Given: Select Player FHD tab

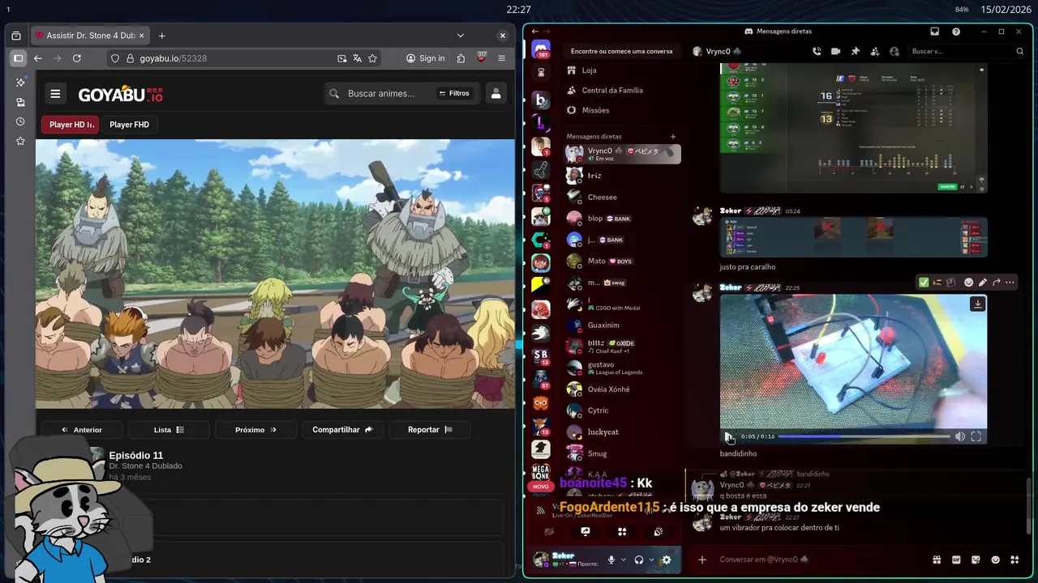Looking at the screenshot, I should (x=129, y=125).
